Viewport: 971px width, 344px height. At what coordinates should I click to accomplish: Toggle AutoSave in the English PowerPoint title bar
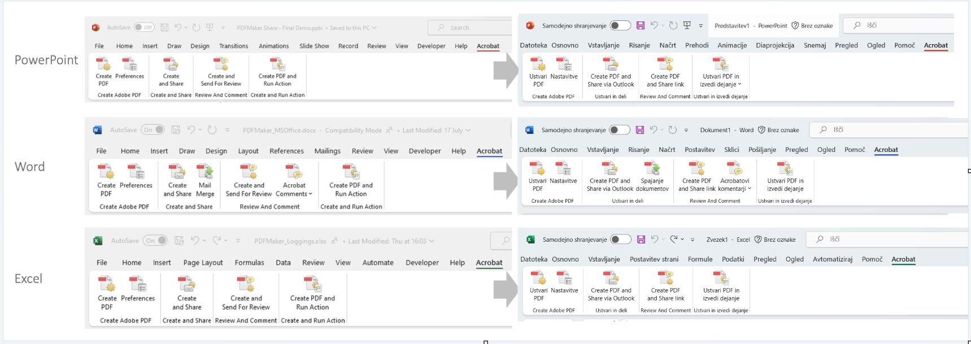144,27
